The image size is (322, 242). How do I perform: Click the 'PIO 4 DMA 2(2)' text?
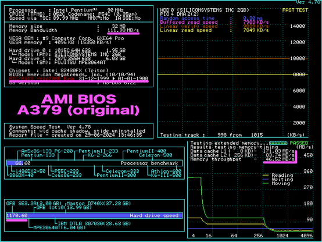[180, 14]
